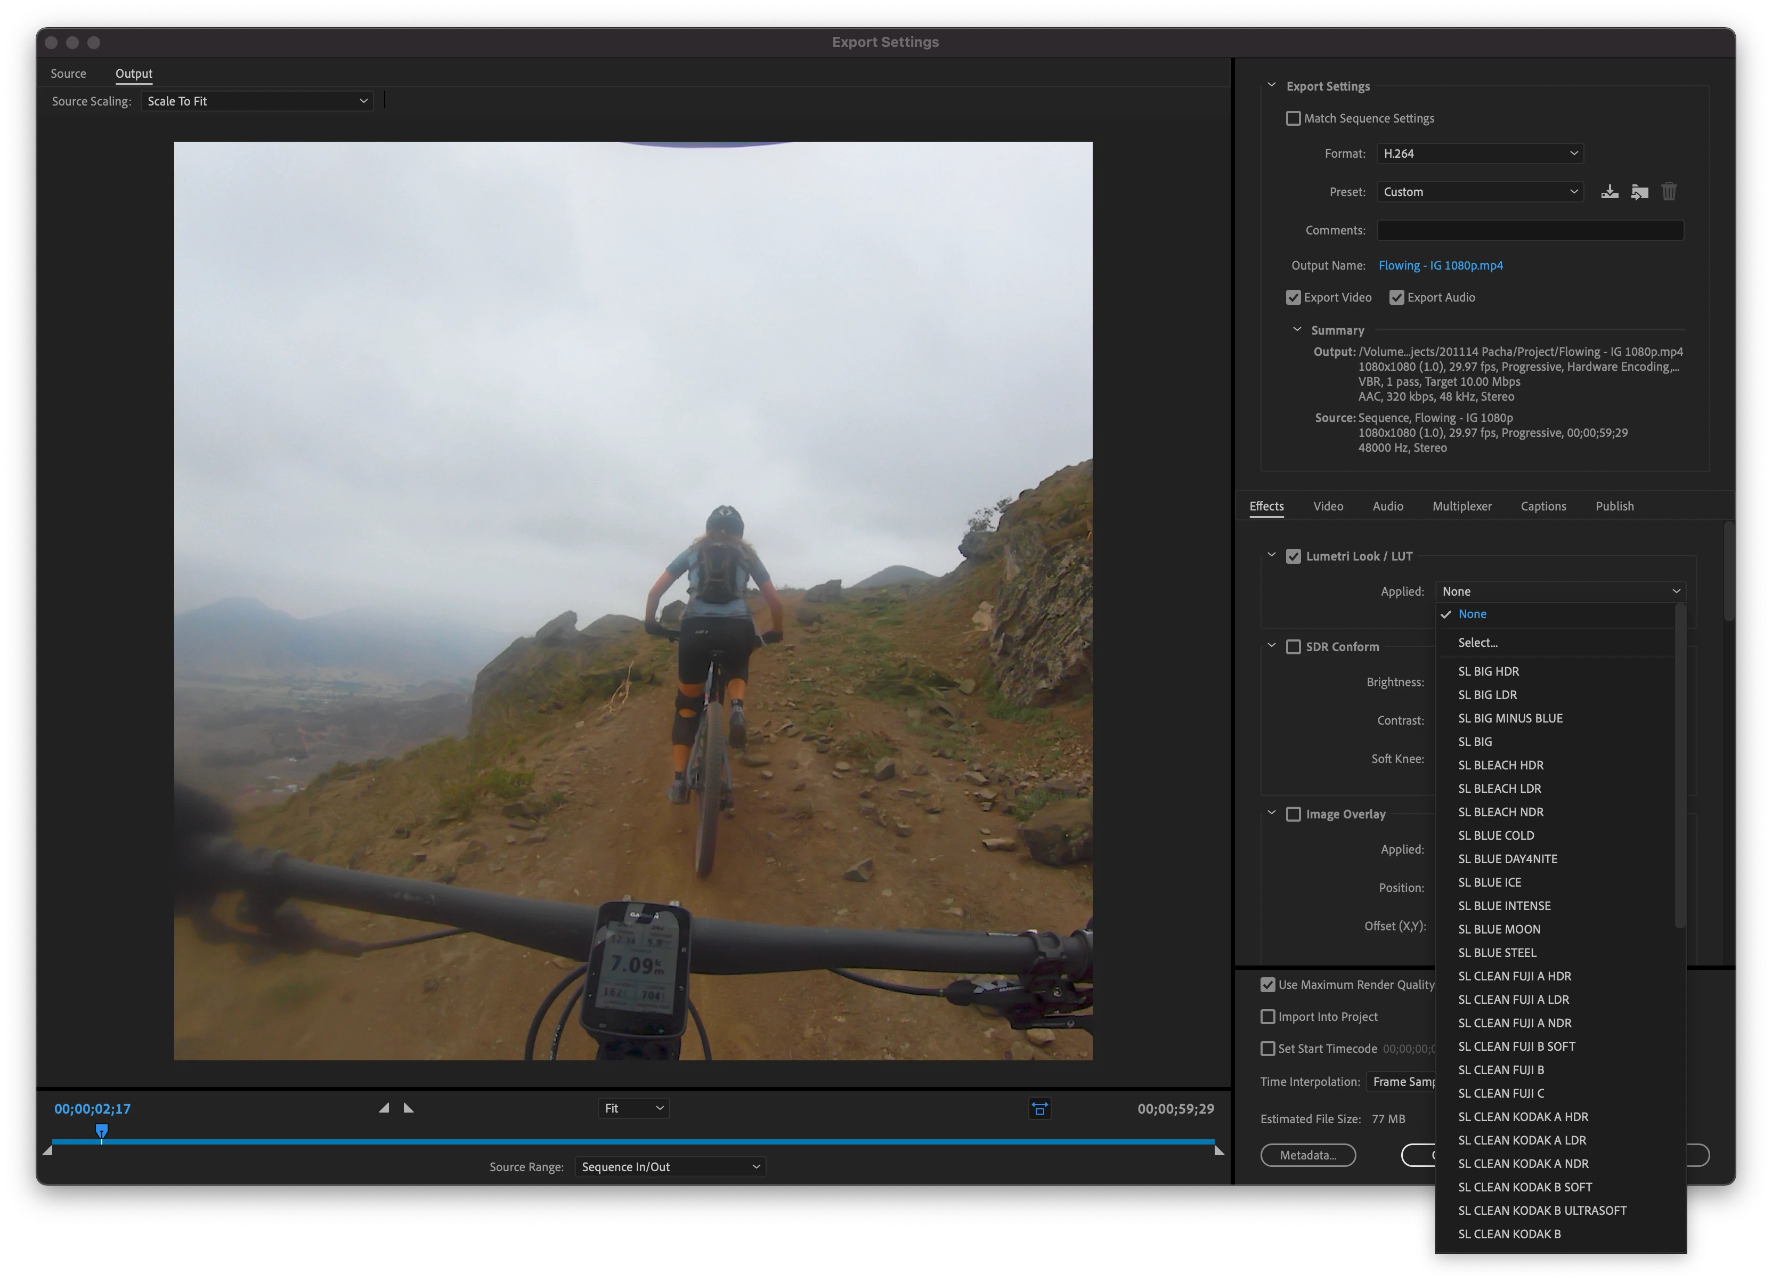Enable the SDR Conform checkbox

pyautogui.click(x=1293, y=647)
